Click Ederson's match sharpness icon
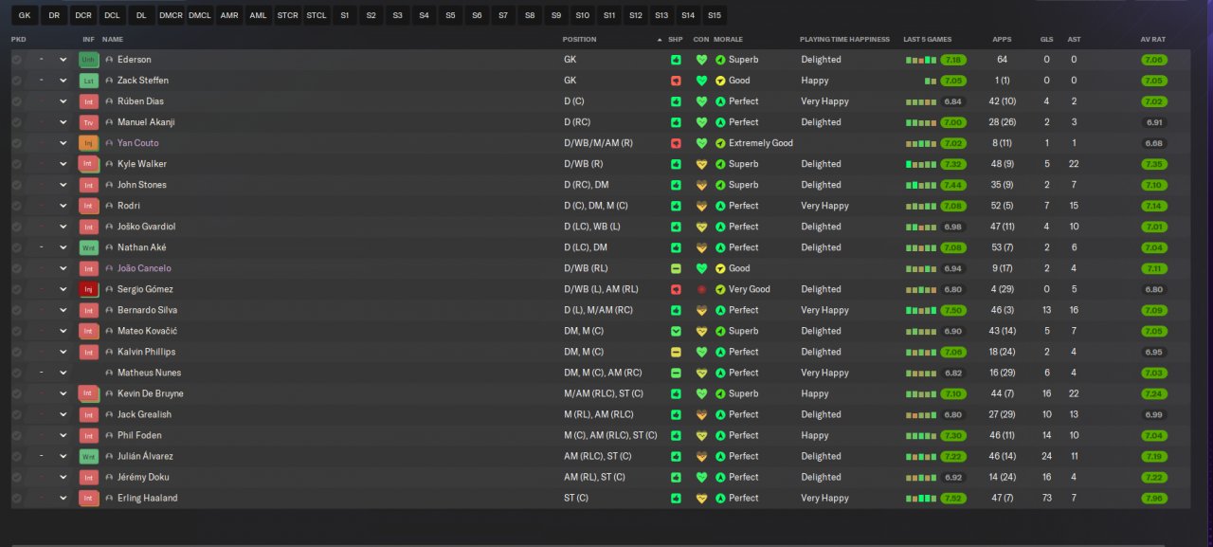The image size is (1213, 547). click(676, 60)
